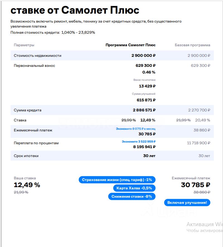This screenshot has height=247, width=223.
Task: Click the 'Сумма кредита' value 2 886 571 ₽
Action: pos(144,110)
